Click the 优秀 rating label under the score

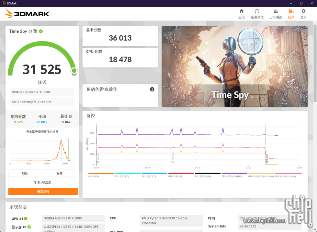[x=42, y=82]
